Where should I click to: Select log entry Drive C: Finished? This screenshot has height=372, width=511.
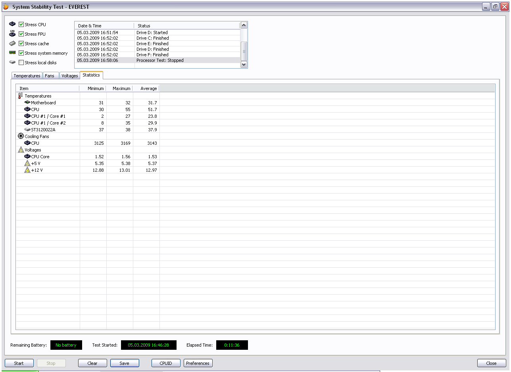click(158, 38)
